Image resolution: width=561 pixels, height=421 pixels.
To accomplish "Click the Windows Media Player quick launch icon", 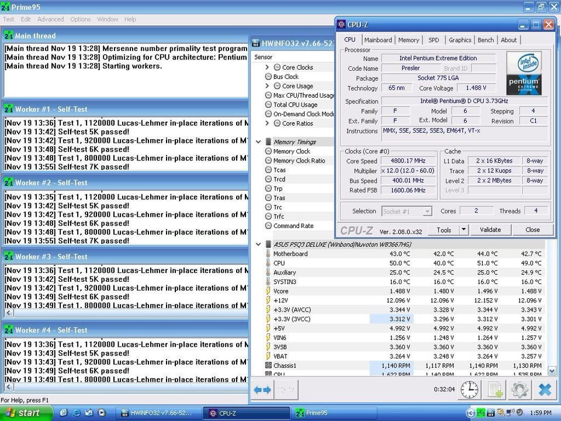I will click(x=102, y=413).
